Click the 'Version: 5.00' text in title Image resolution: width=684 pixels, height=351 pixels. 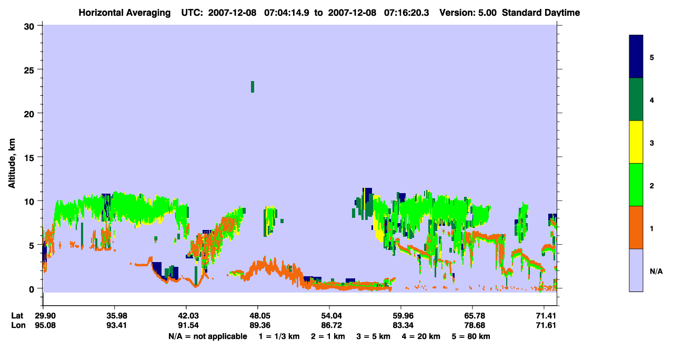[x=468, y=13]
